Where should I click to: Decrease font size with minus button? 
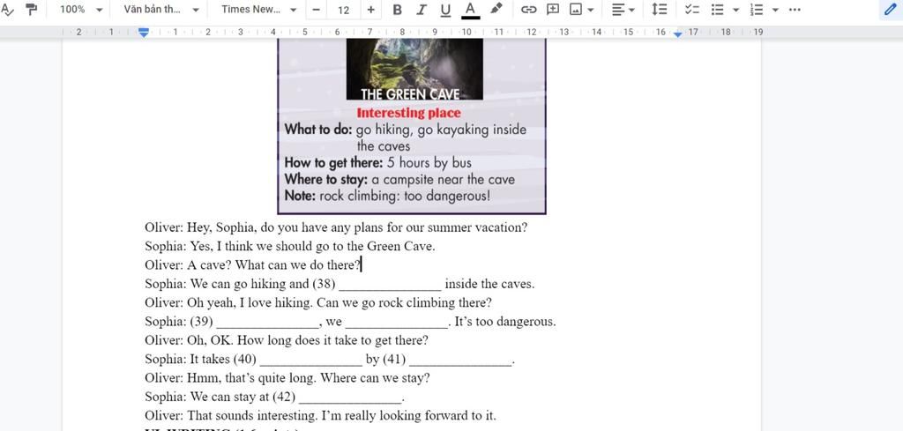coord(316,10)
